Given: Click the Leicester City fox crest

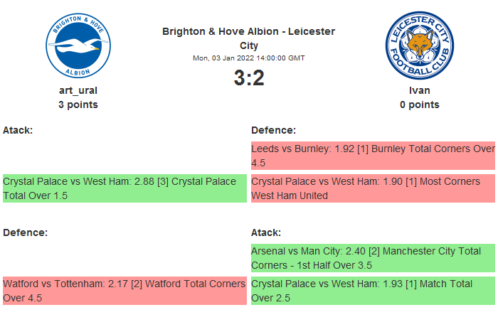Looking at the screenshot, I should tap(419, 46).
